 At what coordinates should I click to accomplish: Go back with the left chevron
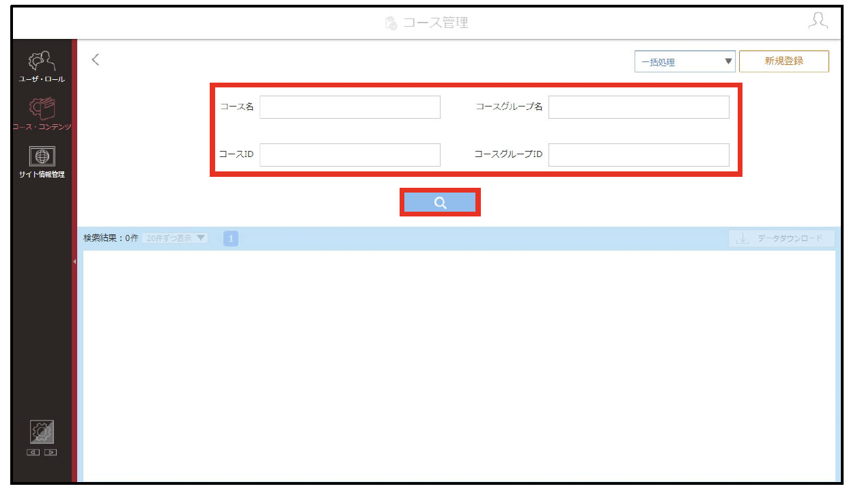point(96,59)
